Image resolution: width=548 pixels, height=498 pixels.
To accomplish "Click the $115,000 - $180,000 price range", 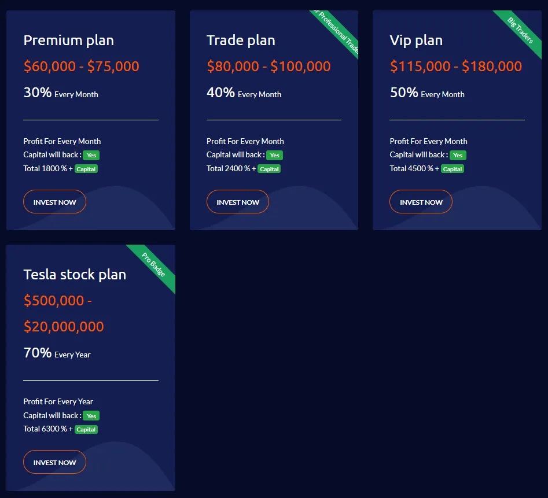I will pyautogui.click(x=455, y=67).
